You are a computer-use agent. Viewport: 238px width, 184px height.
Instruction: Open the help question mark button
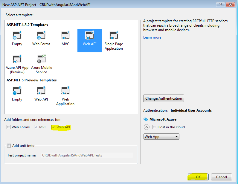click(x=221, y=5)
